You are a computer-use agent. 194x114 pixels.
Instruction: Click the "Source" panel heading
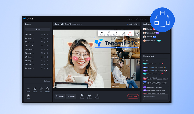(x=28, y=24)
